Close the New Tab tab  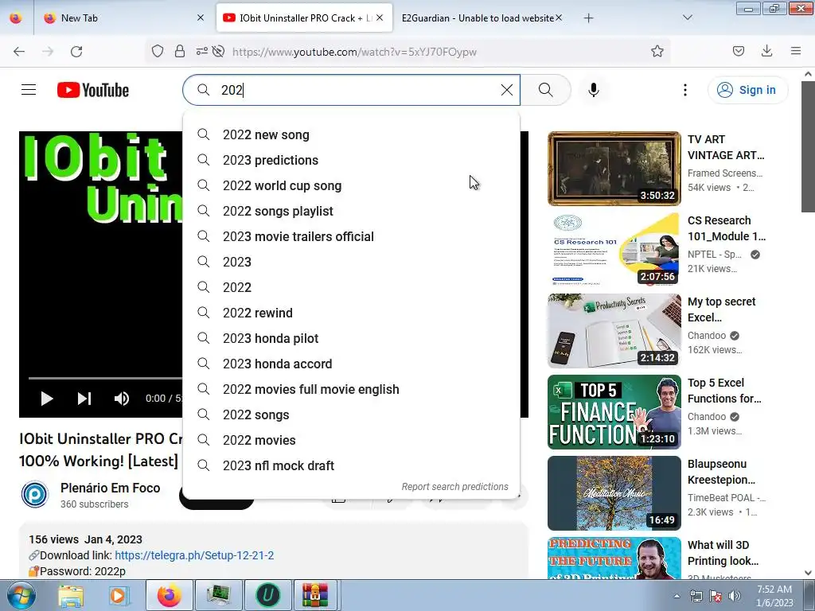(x=201, y=18)
